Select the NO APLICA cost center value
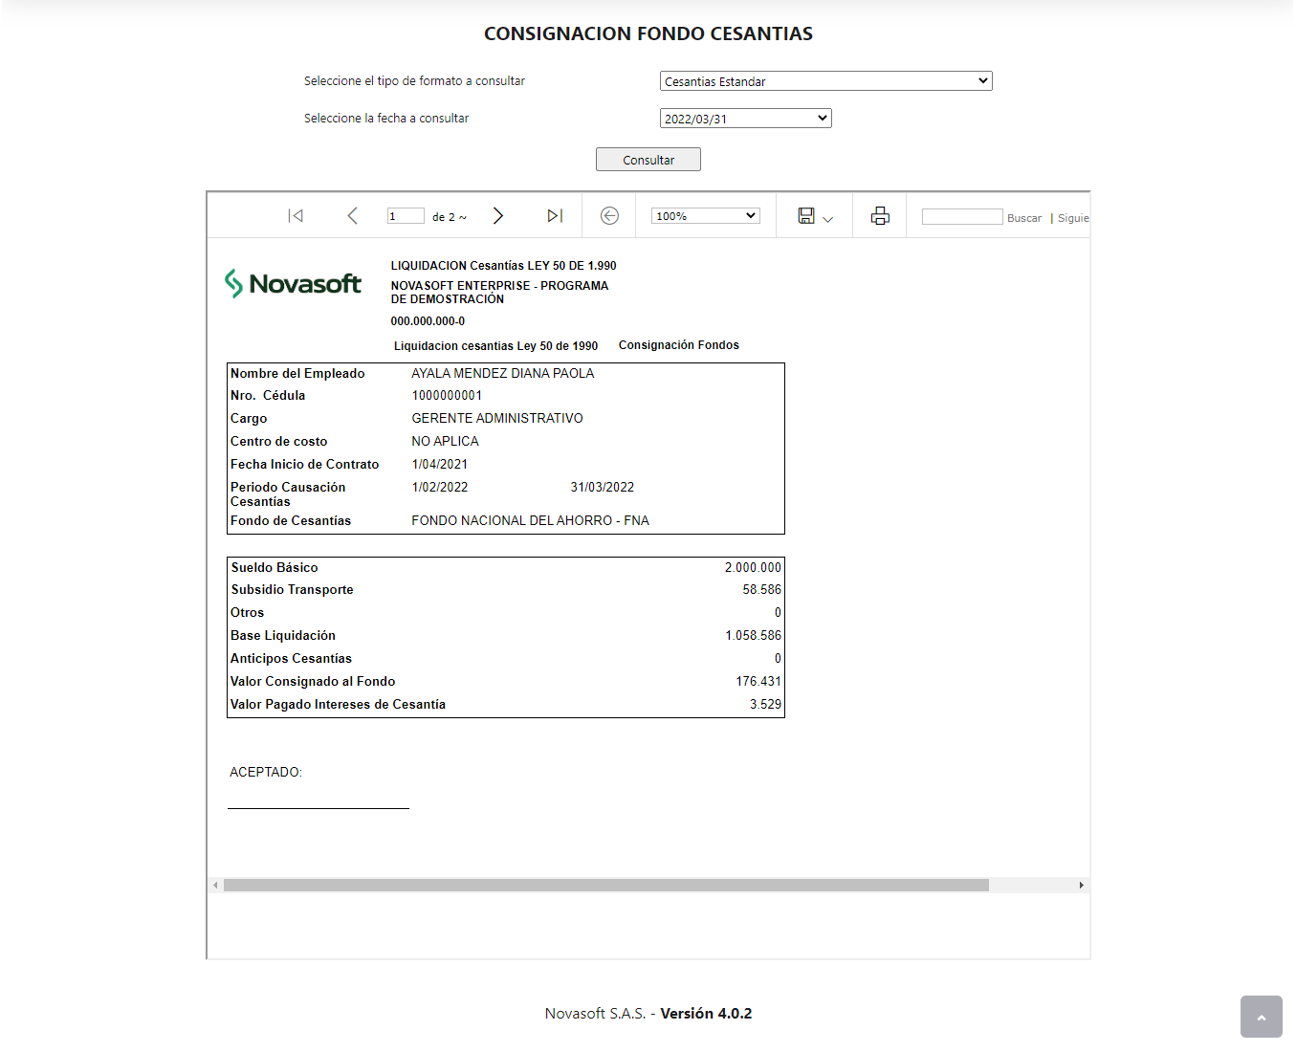Screen dimensions: 1296x1052 (445, 441)
